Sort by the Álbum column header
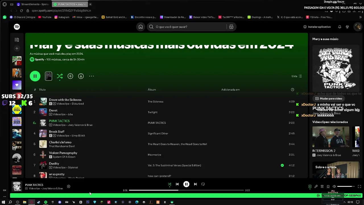 click(x=152, y=90)
